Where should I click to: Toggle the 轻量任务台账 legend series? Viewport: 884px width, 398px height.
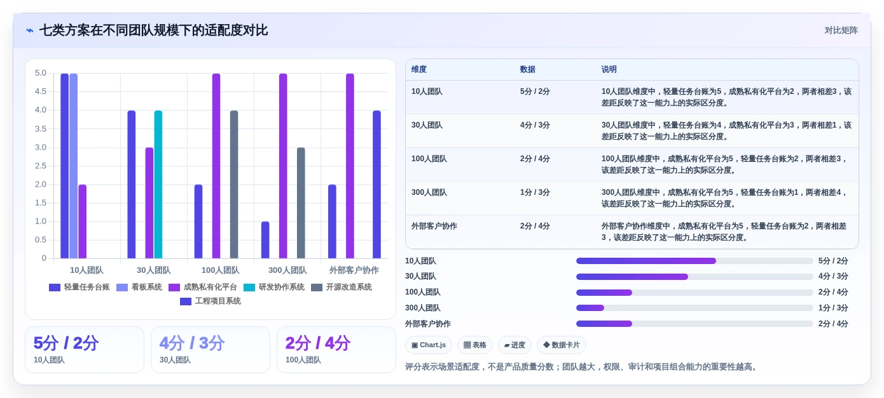(79, 287)
